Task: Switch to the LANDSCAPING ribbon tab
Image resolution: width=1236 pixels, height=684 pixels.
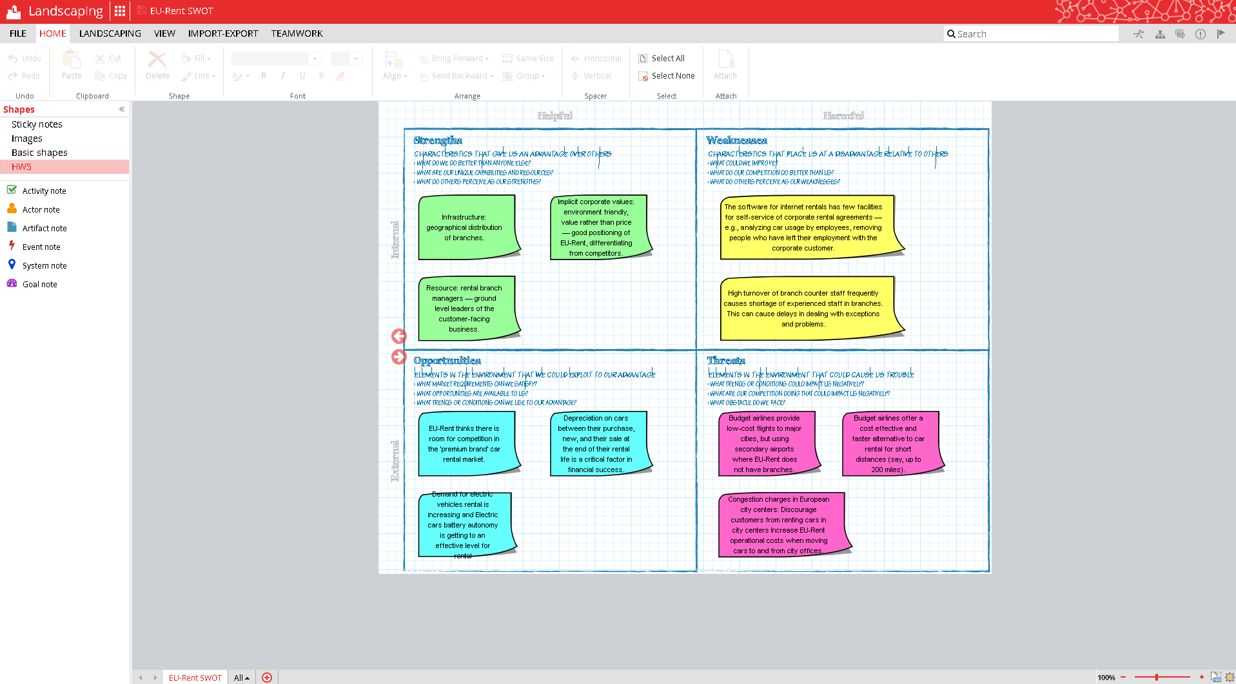Action: pos(110,33)
